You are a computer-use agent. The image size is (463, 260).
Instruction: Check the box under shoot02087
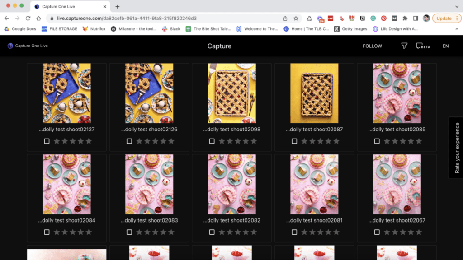click(294, 141)
